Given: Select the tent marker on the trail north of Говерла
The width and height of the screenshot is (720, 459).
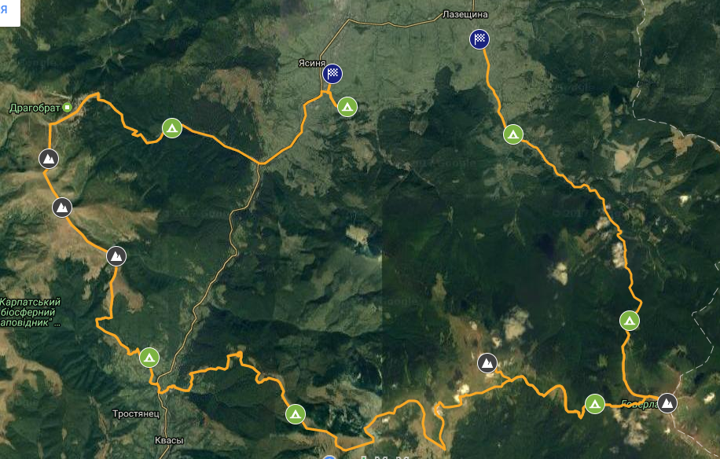Looking at the screenshot, I should click(630, 321).
